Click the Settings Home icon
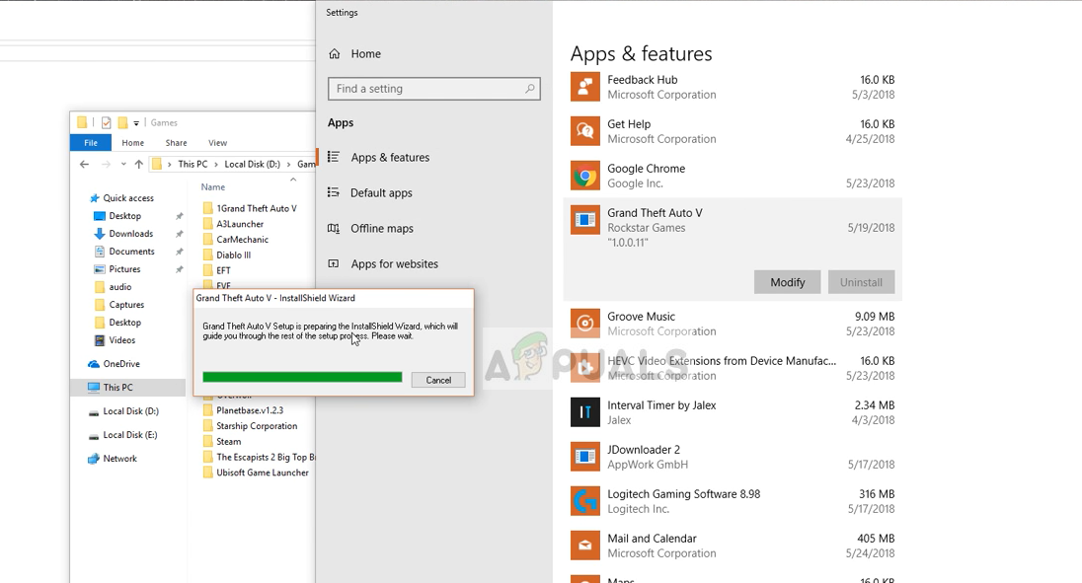Screen dimensions: 1082x583 point(335,53)
